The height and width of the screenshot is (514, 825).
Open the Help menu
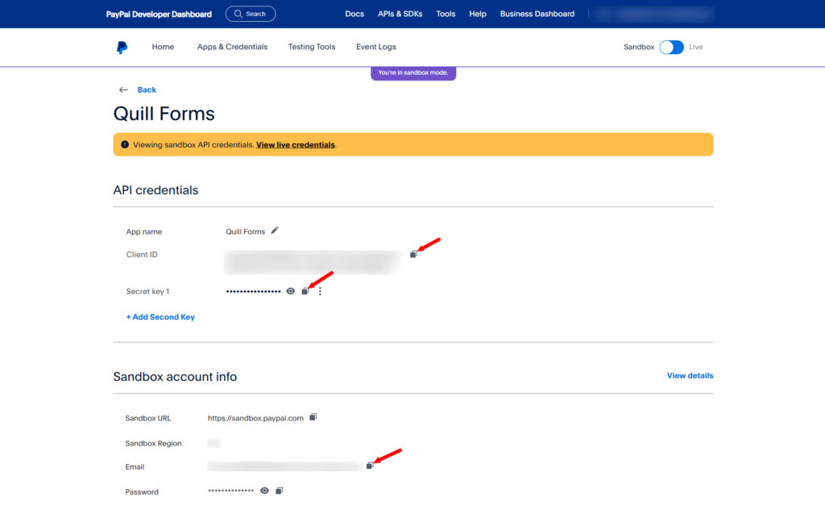tap(478, 15)
